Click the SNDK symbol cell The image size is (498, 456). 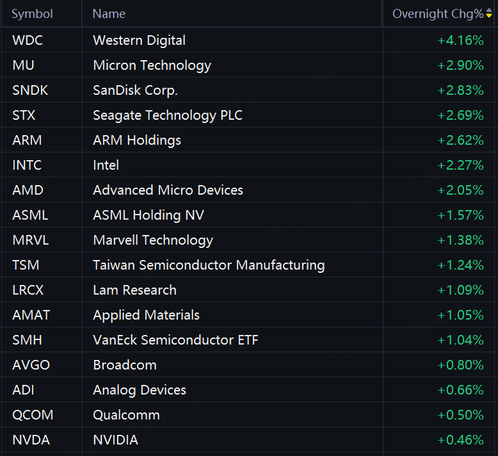(29, 90)
